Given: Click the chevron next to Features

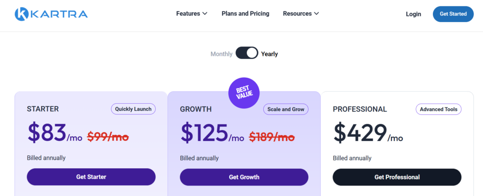Looking at the screenshot, I should 205,14.
